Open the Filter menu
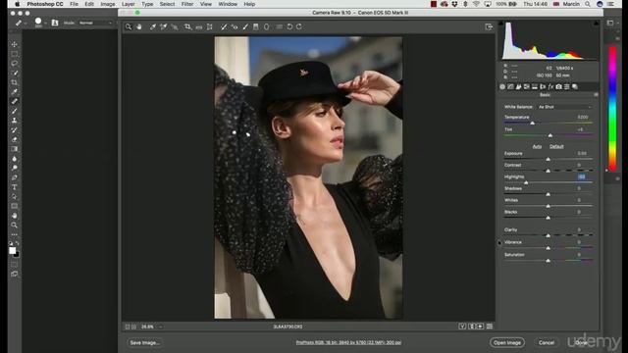This screenshot has height=353, width=628. [187, 4]
